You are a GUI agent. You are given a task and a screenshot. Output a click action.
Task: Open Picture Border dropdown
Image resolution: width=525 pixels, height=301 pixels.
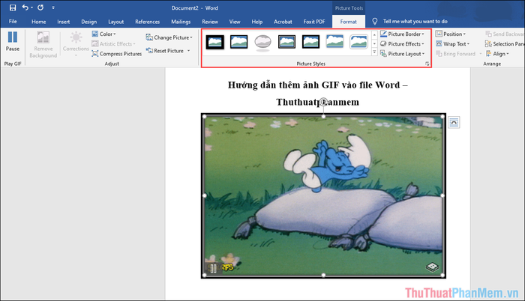pyautogui.click(x=402, y=34)
